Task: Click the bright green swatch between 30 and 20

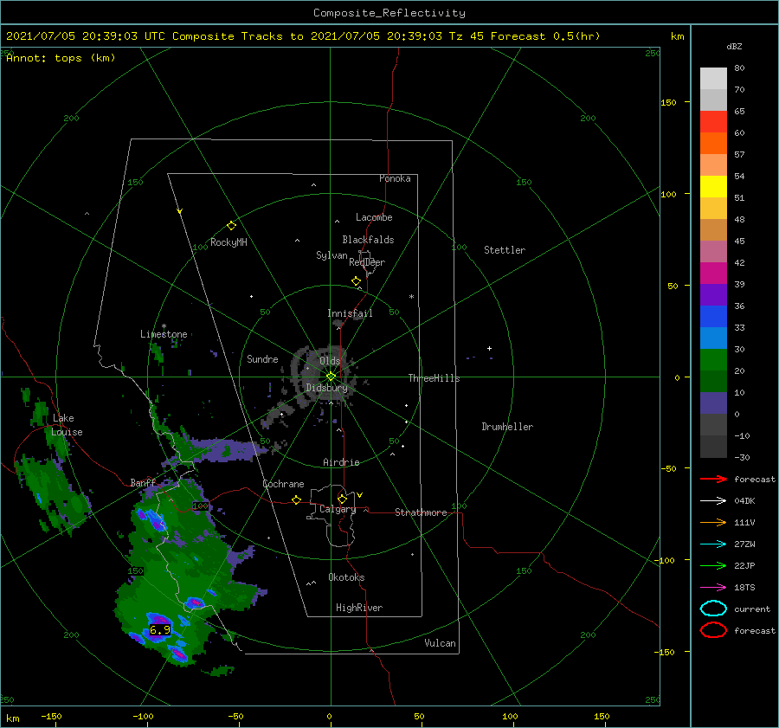Action: (x=713, y=360)
